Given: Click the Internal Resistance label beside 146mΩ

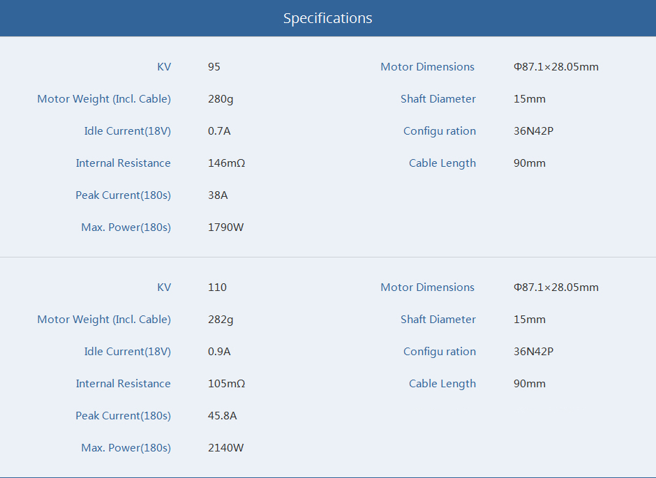Looking at the screenshot, I should coord(123,163).
